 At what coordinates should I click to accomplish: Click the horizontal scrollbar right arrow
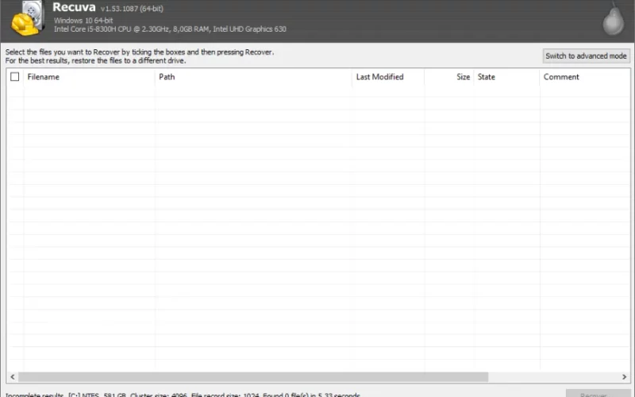pos(624,376)
